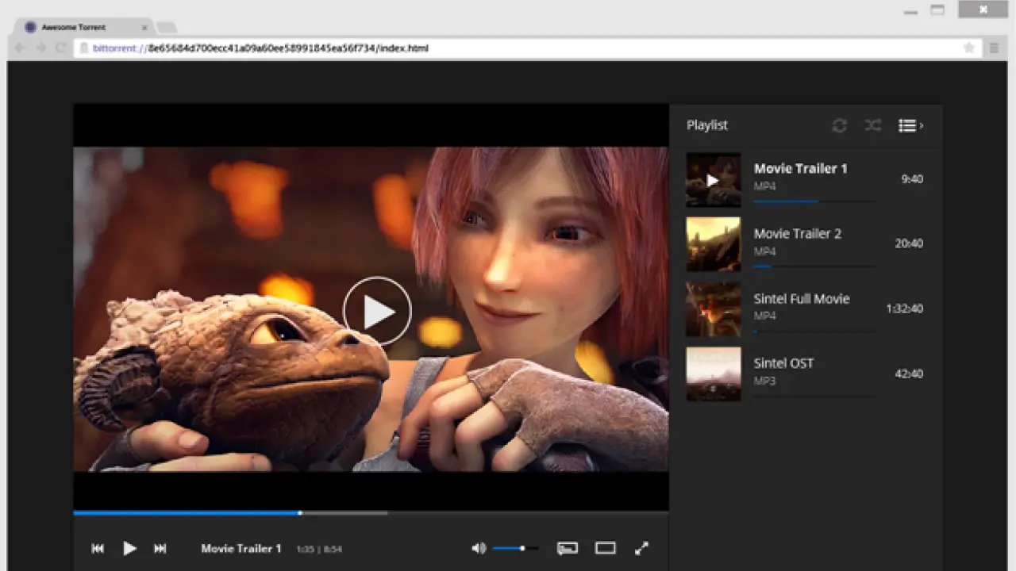Click the Movie Trailer 1 thumbnail
The image size is (1016, 571).
click(x=713, y=180)
